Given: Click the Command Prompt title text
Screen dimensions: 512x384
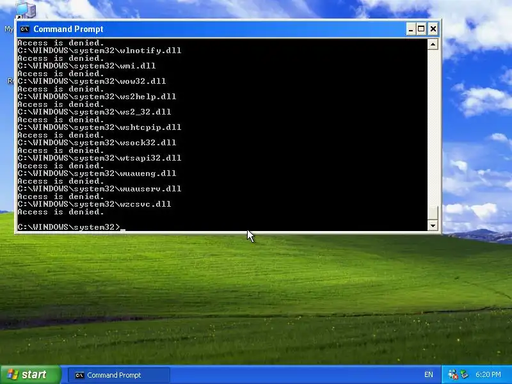Looking at the screenshot, I should pos(68,29).
